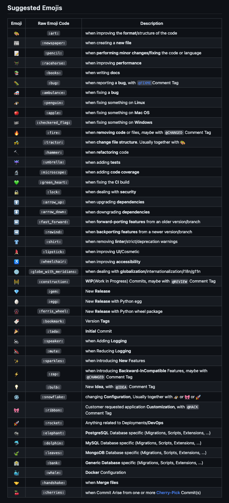Click the Suggested Emojis heading

35,8
